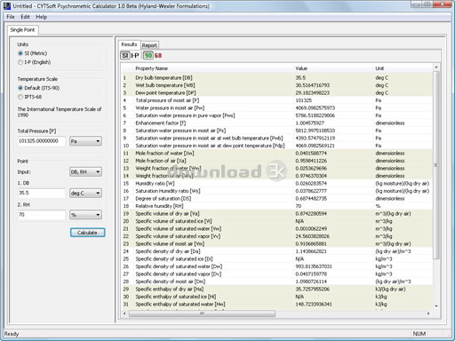Open the File menu
This screenshot has height=341, width=455.
[11, 17]
